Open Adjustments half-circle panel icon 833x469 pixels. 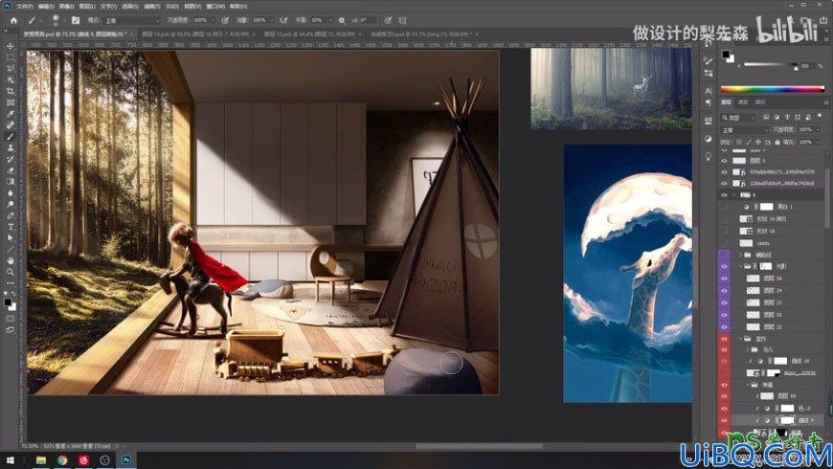point(708,139)
